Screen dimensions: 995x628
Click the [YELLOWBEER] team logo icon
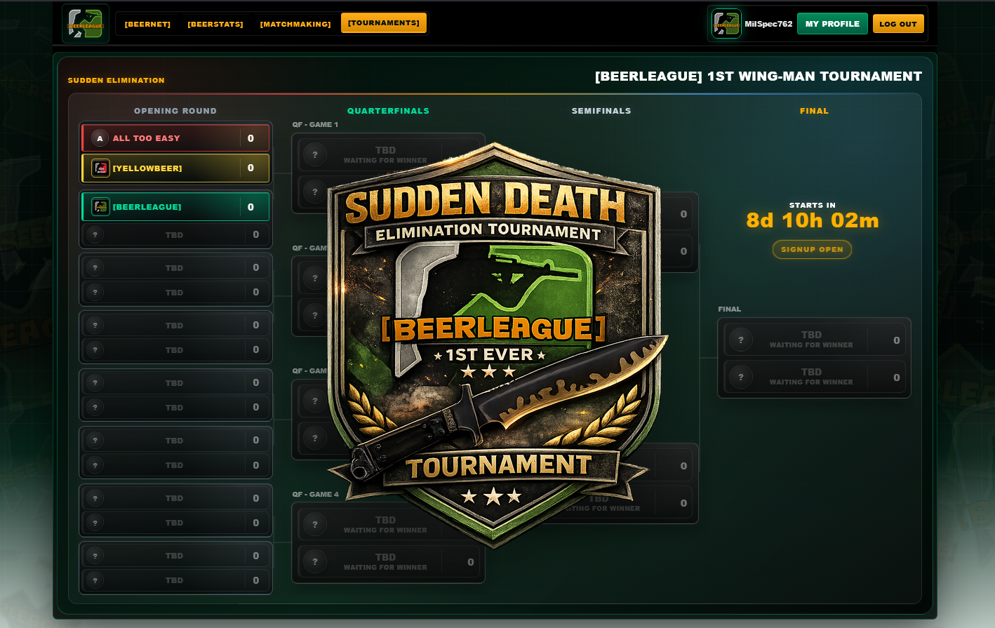pyautogui.click(x=100, y=168)
